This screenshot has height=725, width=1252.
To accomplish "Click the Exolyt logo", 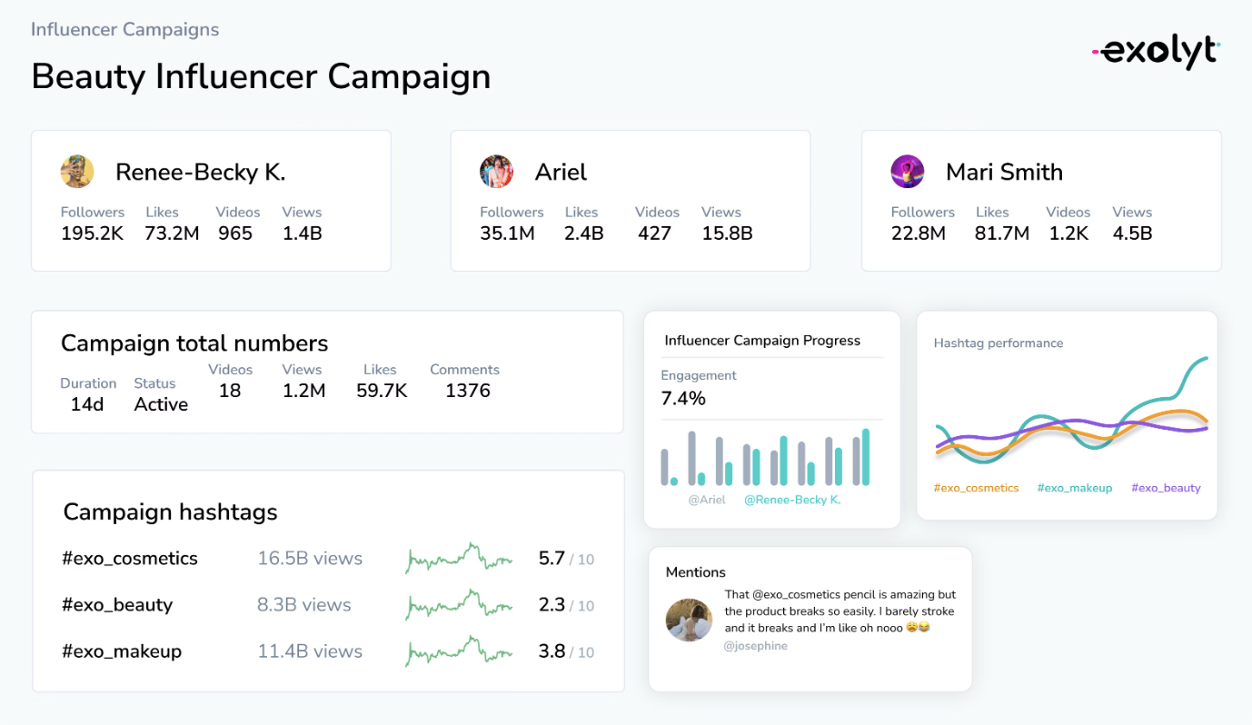I will point(1155,53).
